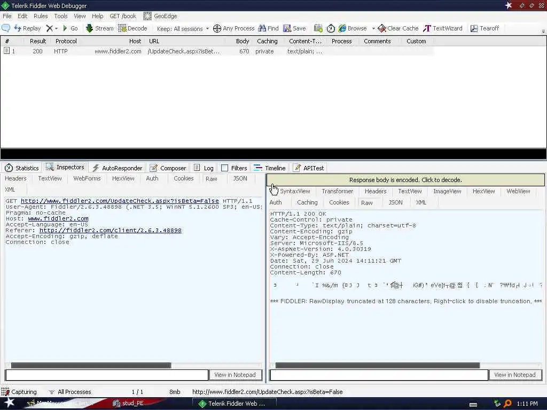Viewport: 547px width, 410px height.
Task: Click the GeoEdge menu icon
Action: click(x=147, y=16)
